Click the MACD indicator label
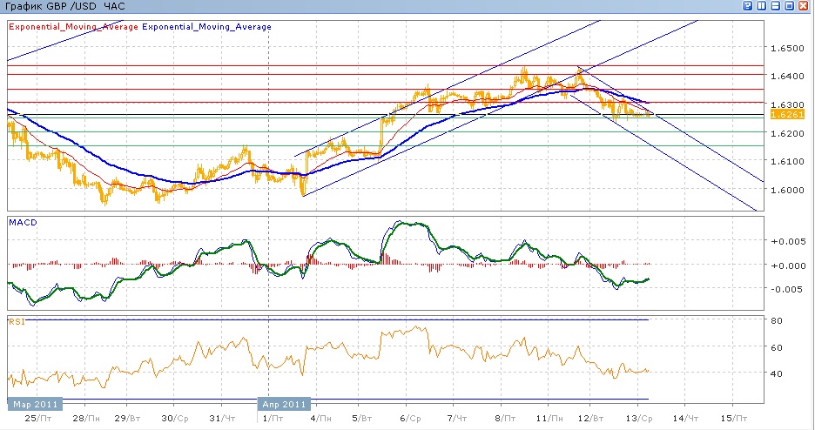The image size is (815, 430). point(23,222)
